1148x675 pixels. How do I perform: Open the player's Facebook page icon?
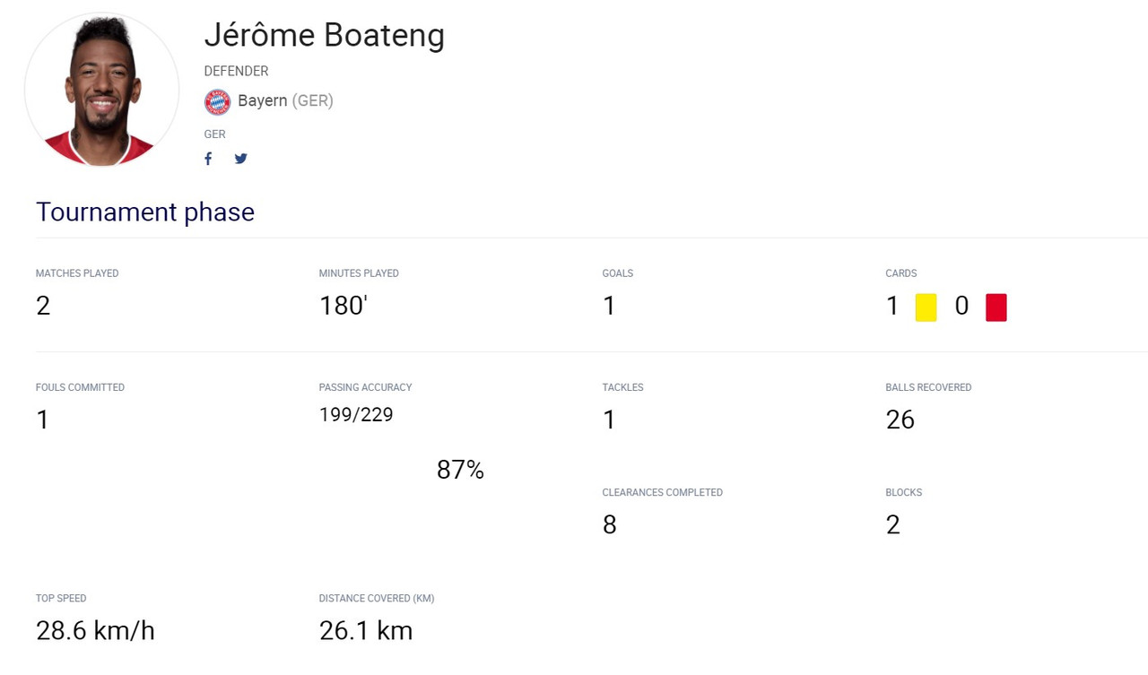[208, 159]
